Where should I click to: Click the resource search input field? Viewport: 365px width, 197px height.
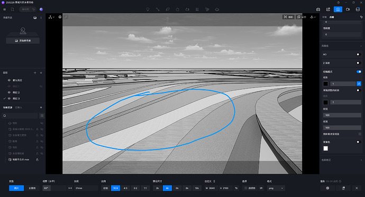20,116
